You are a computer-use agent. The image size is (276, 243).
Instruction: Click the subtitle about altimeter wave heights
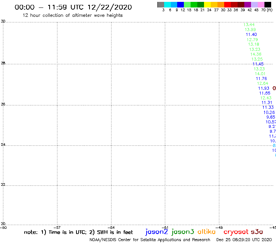coord(72,15)
